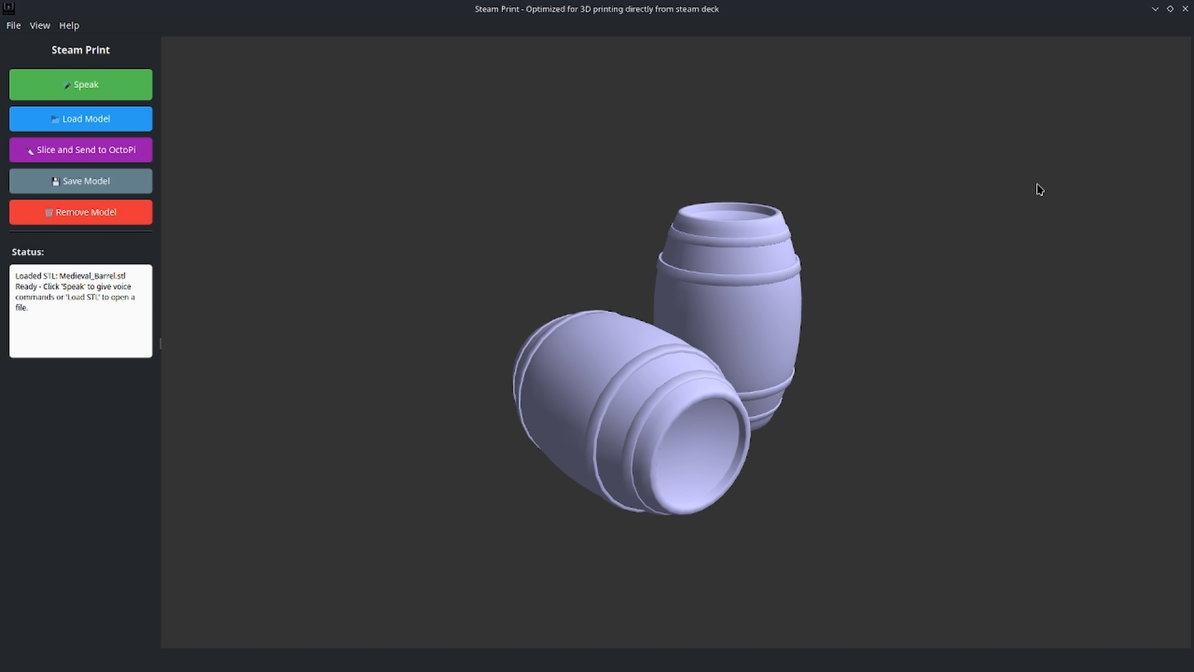The image size is (1194, 672).
Task: Save the model with Save Model
Action: click(81, 181)
